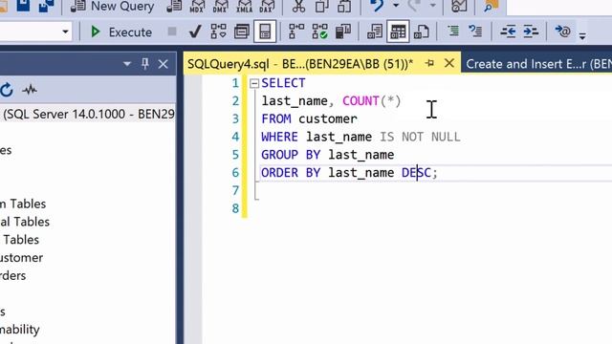Screen dimensions: 612x344
Task: Click GROUP BY on line 5
Action: coord(291,155)
